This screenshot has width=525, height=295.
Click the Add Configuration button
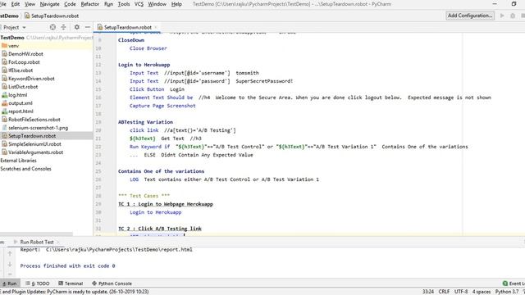pyautogui.click(x=470, y=16)
